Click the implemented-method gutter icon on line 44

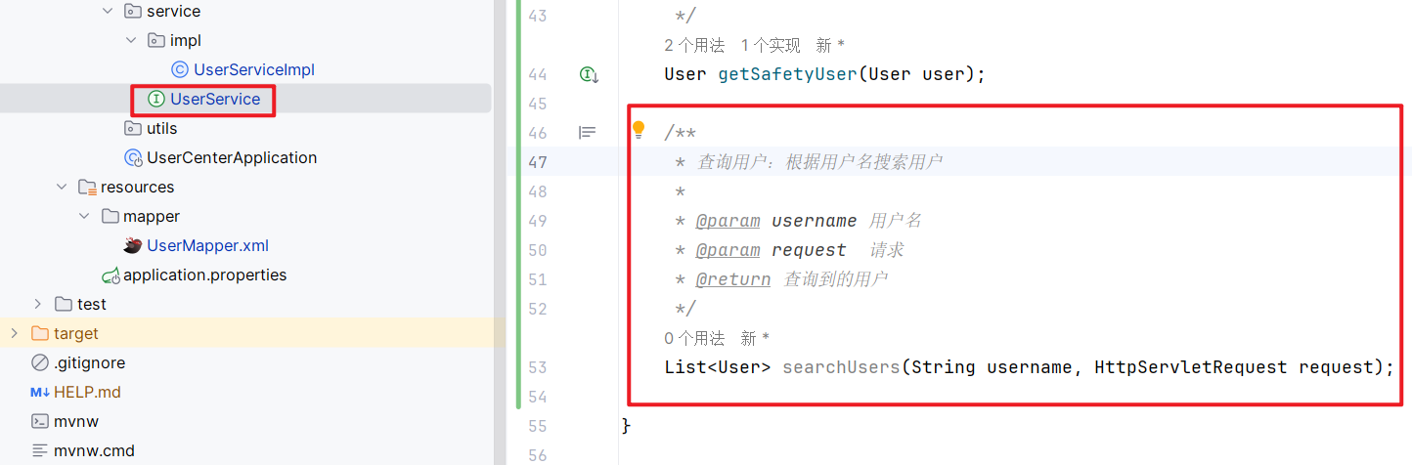(x=589, y=74)
